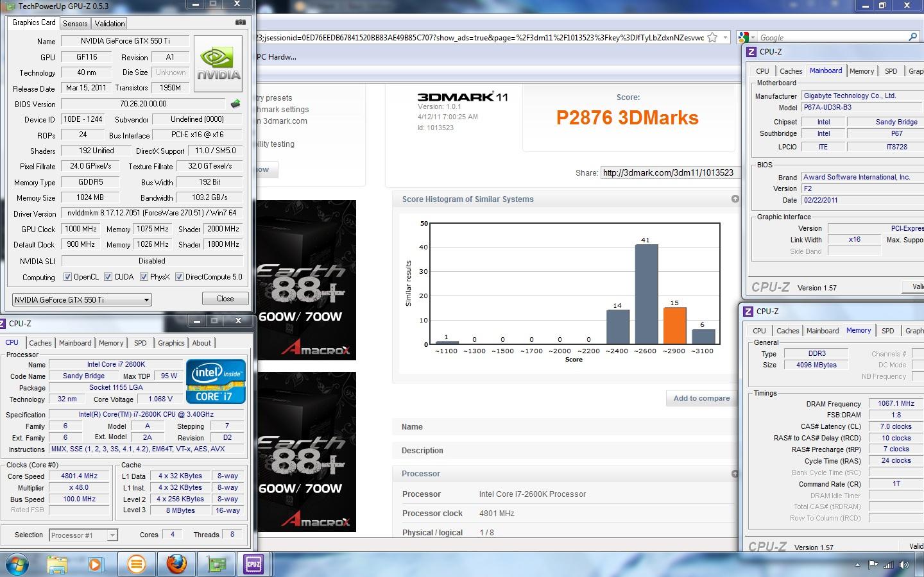Click the CPU-Z icon in the Mainboard window title
The image size is (924, 577).
coord(751,52)
